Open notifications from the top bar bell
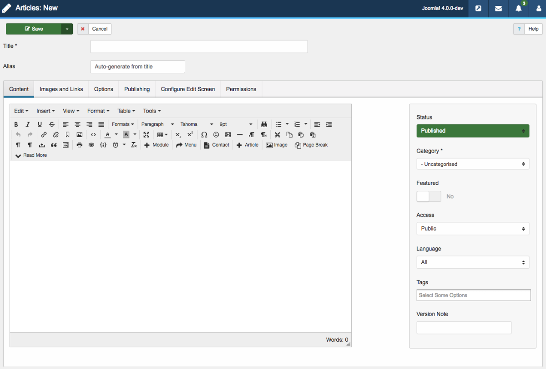Viewport: 546px width, 369px height. (518, 9)
